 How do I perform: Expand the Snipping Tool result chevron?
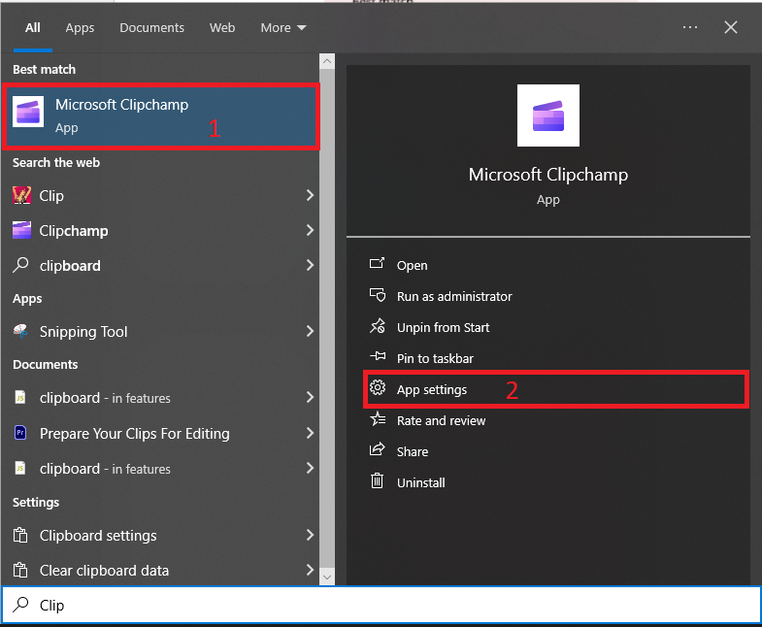pos(310,331)
